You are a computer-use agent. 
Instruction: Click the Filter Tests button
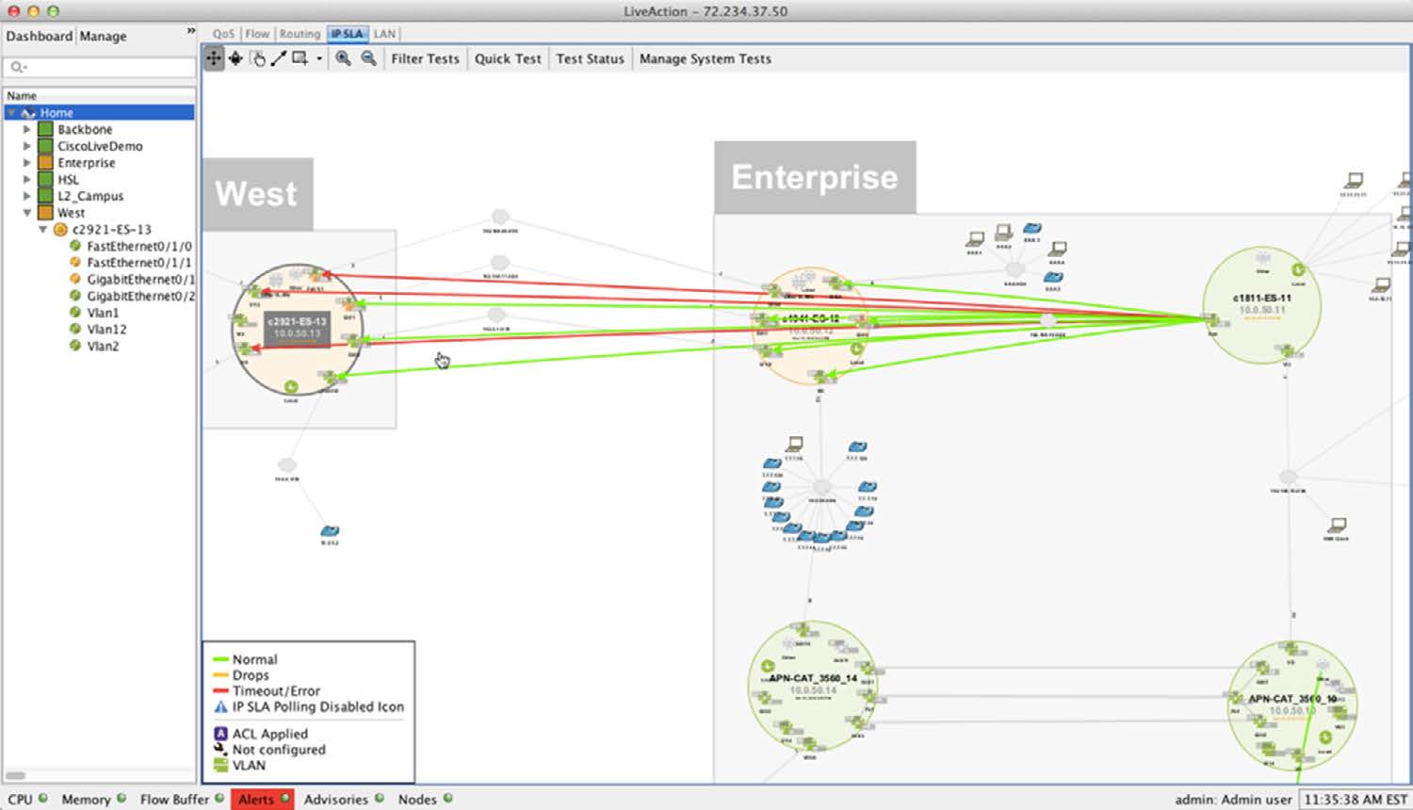tap(425, 58)
